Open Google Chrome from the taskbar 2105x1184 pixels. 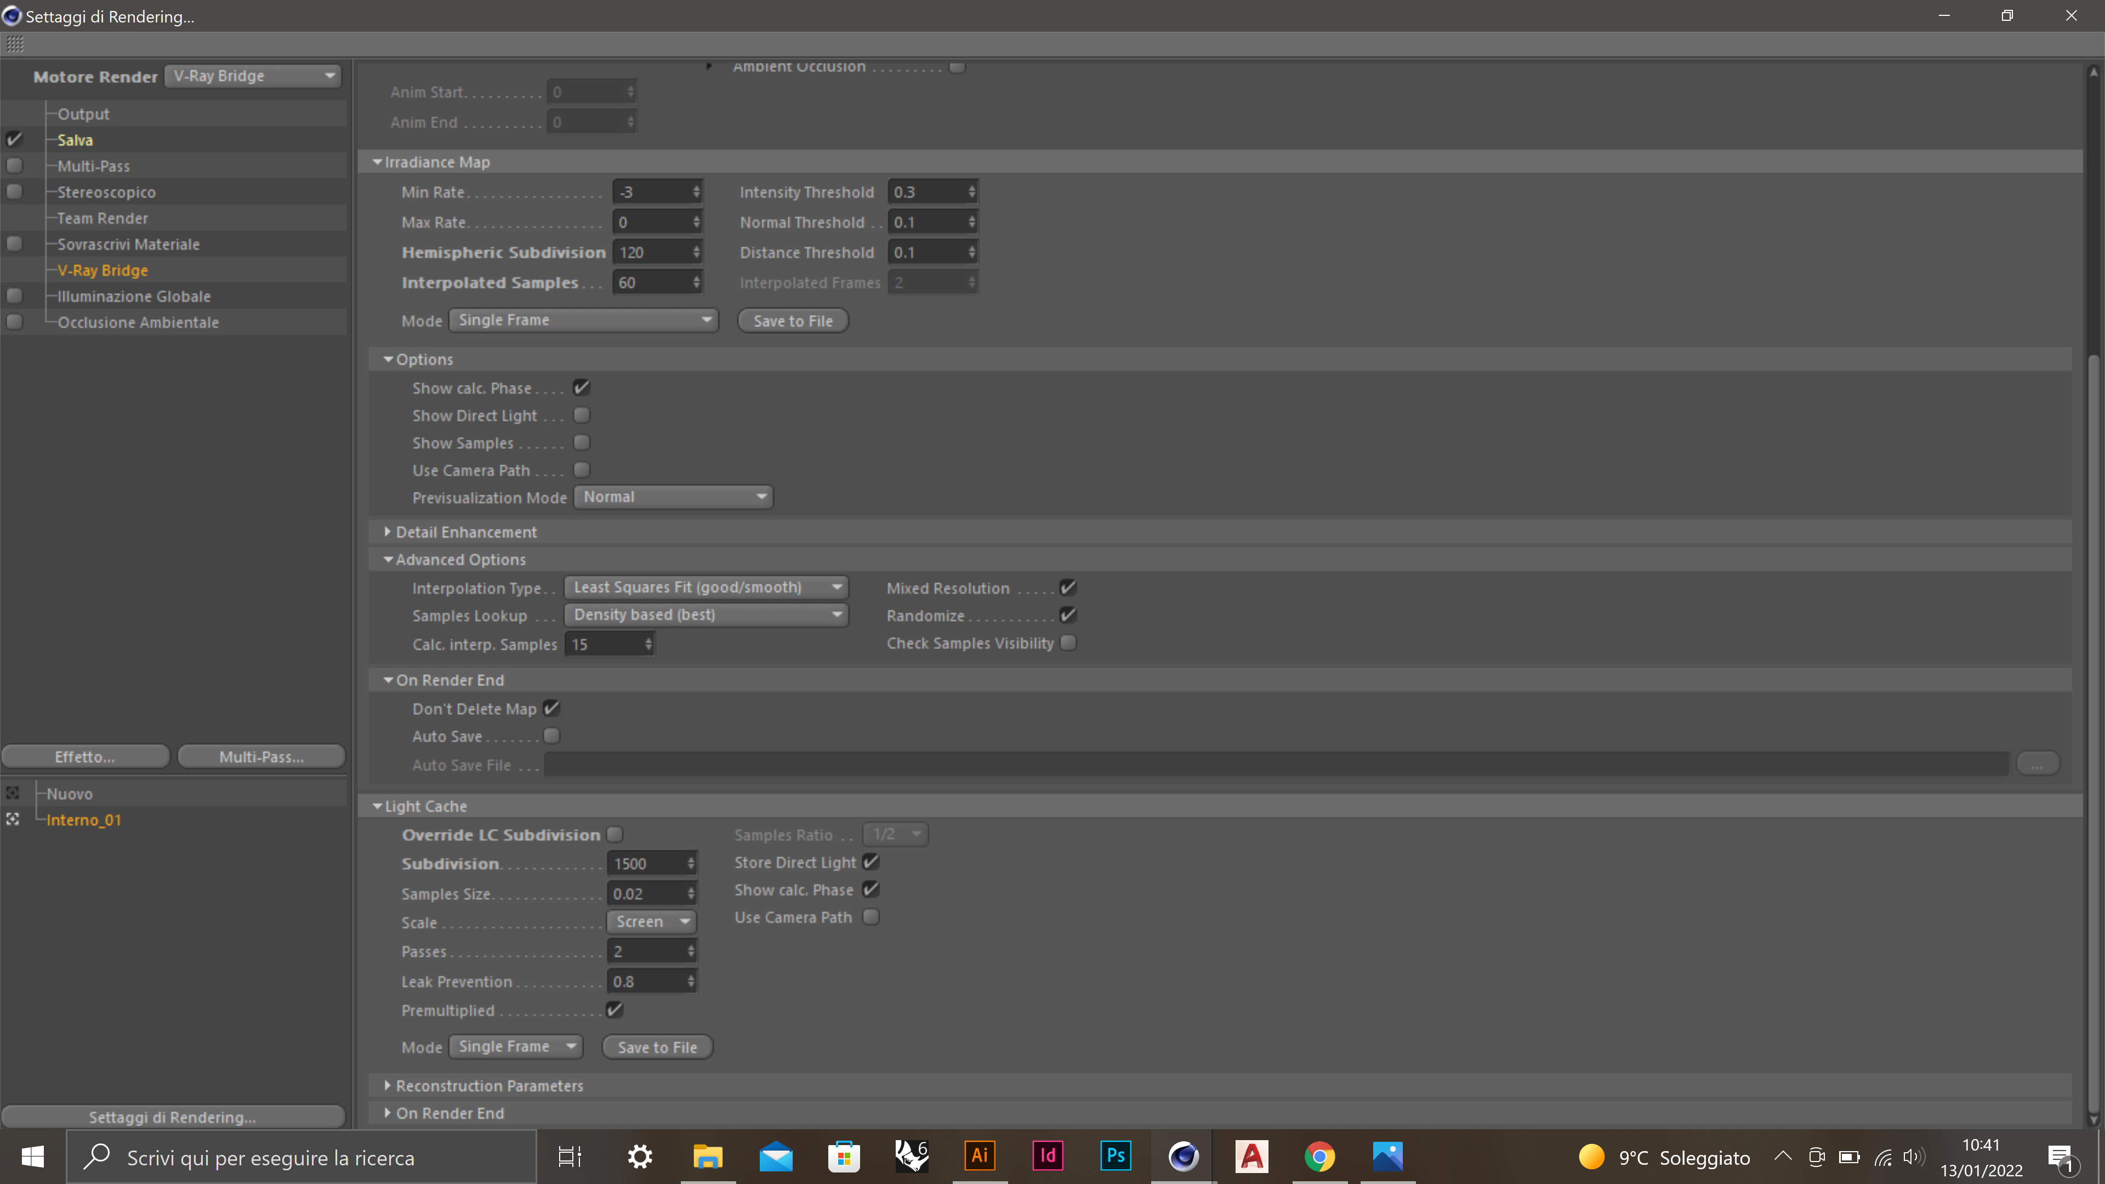1319,1155
